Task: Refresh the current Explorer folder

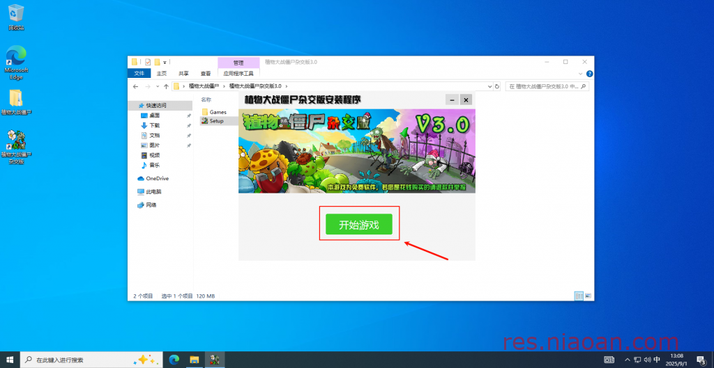Action: (x=497, y=86)
